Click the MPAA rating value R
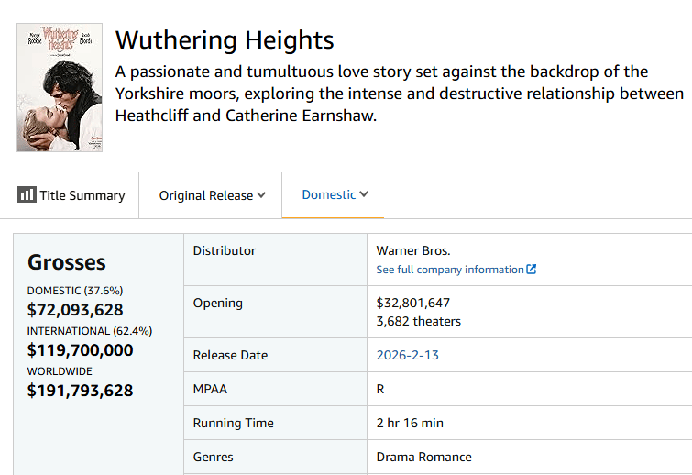 coord(380,389)
